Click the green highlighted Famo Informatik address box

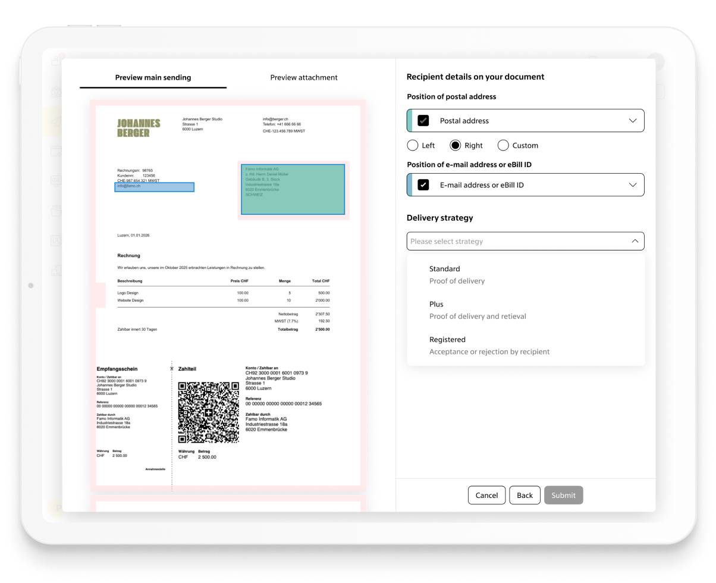[x=293, y=190]
